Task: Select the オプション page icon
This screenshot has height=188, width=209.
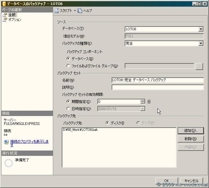Action: tap(4, 20)
